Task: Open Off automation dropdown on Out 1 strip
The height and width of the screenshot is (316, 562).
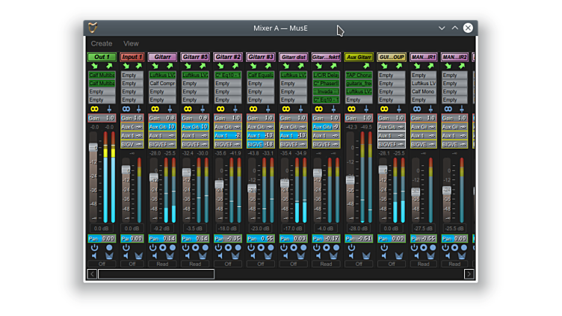Action: pos(102,264)
